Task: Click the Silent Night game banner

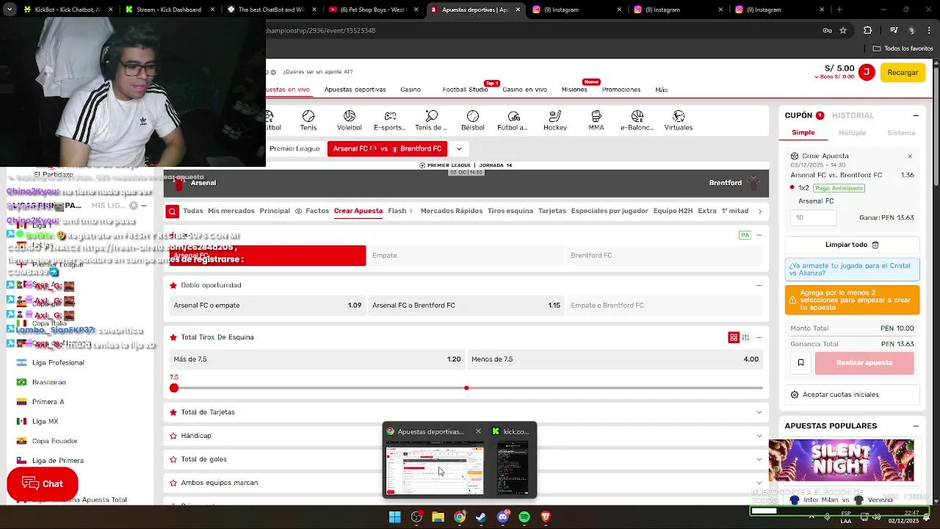Action: [x=842, y=461]
